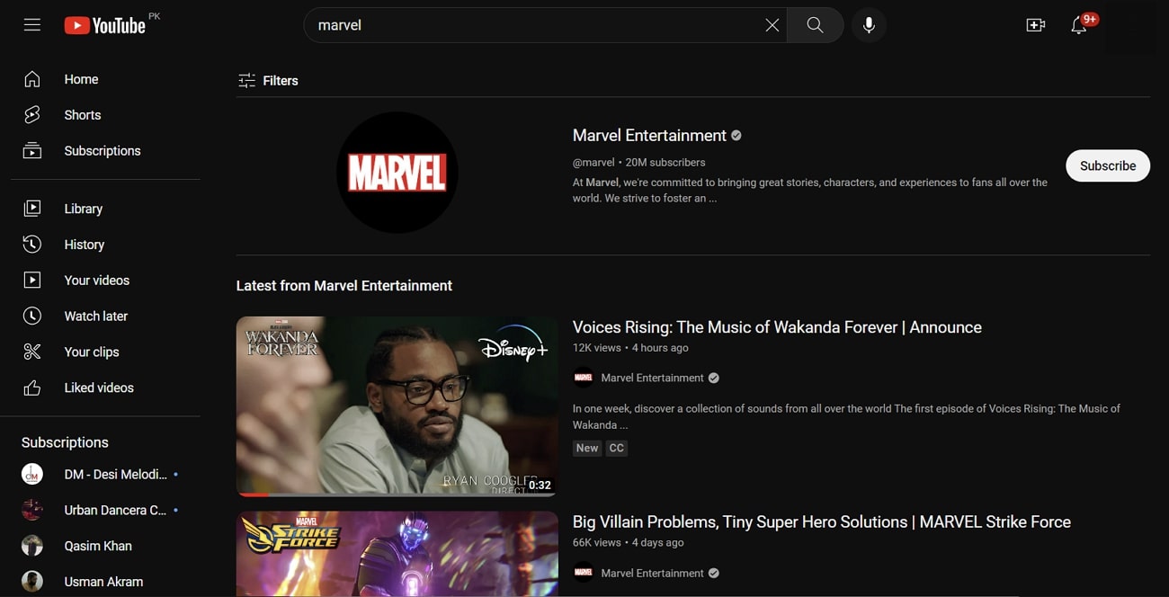Open the Usman Akram subscription channel
The image size is (1169, 597).
105,582
